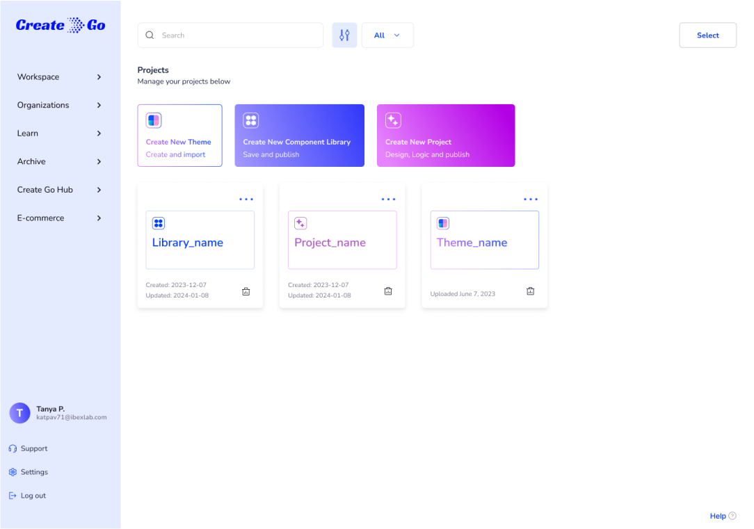Click the Create New Component Library grid icon
754x529 pixels.
251,120
